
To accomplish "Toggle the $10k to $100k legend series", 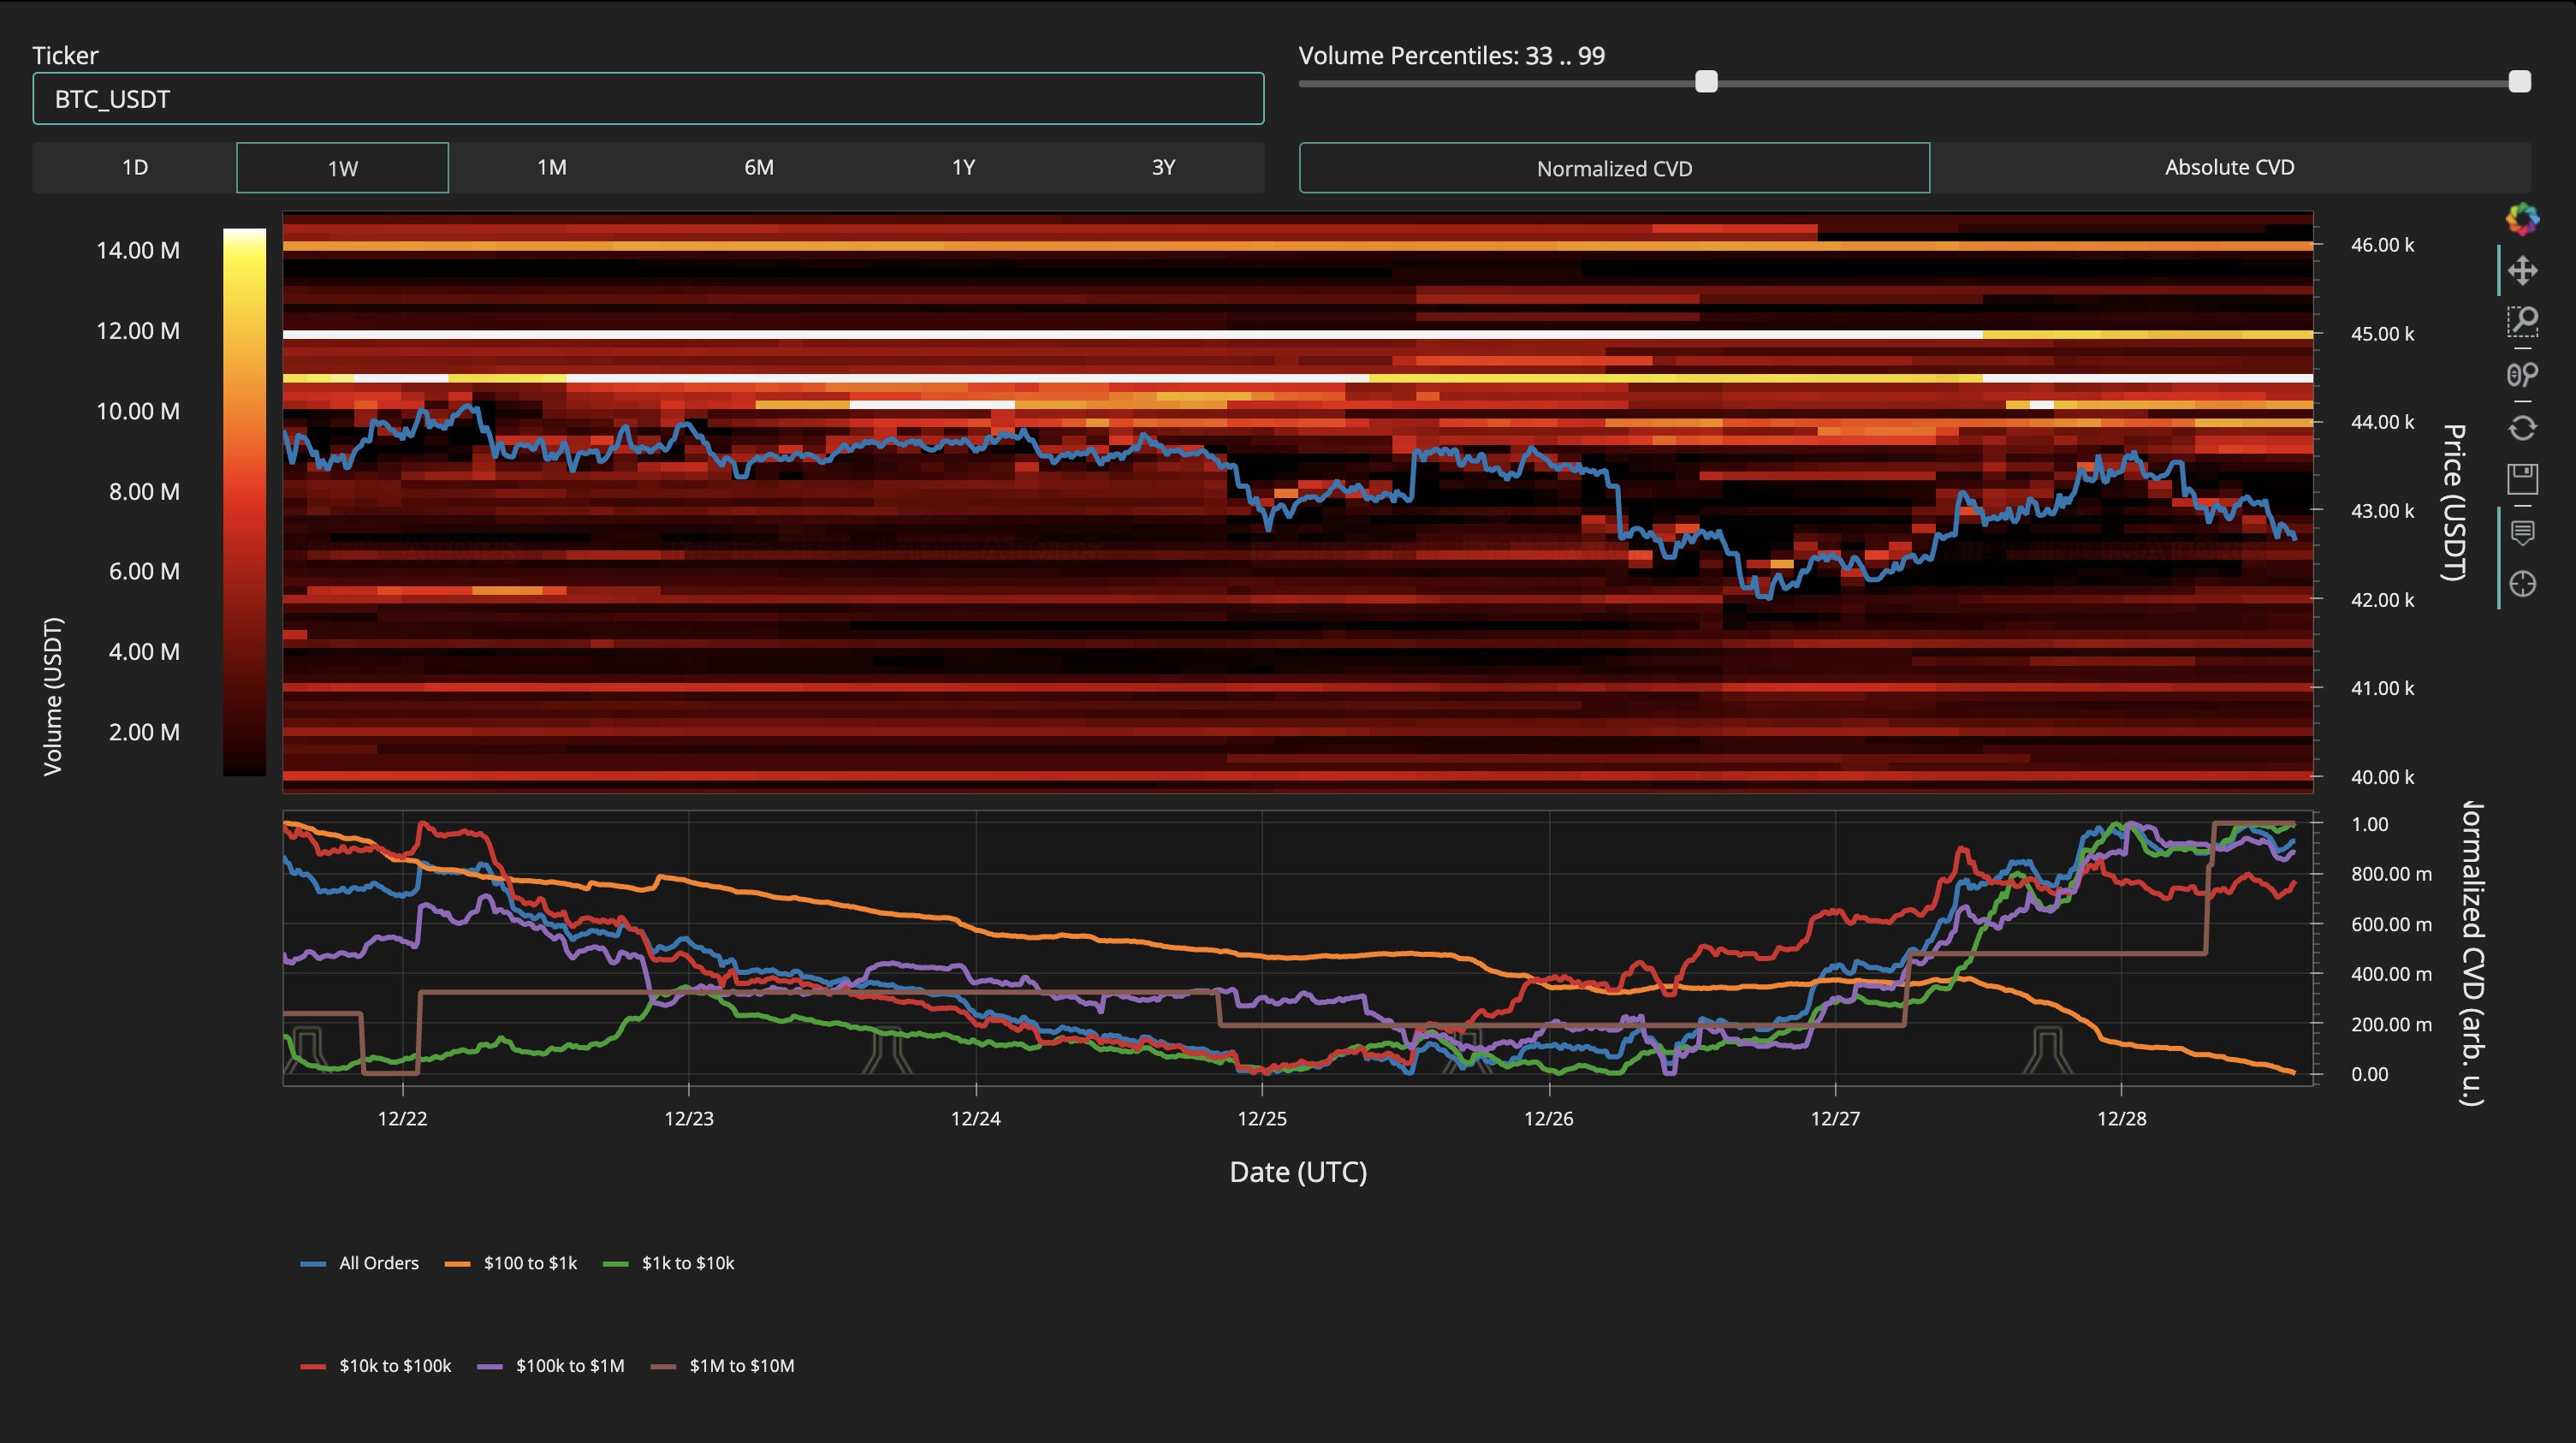I will coord(376,1366).
